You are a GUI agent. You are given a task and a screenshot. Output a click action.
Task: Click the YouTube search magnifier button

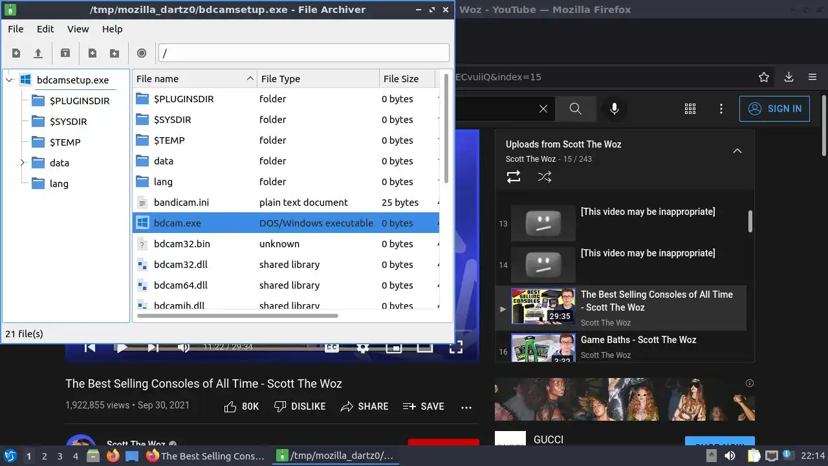point(576,109)
